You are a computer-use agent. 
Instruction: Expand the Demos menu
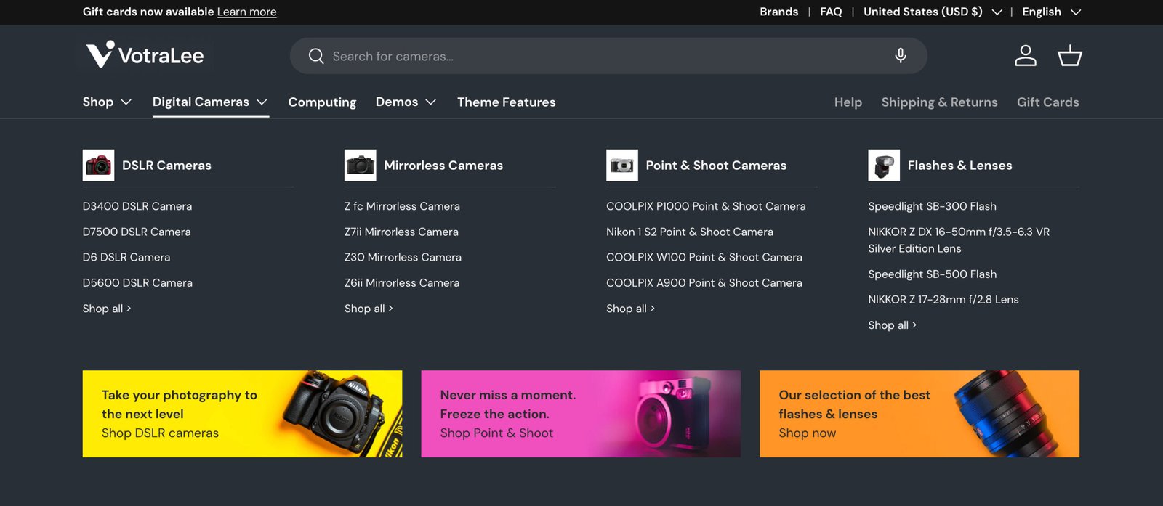click(406, 102)
